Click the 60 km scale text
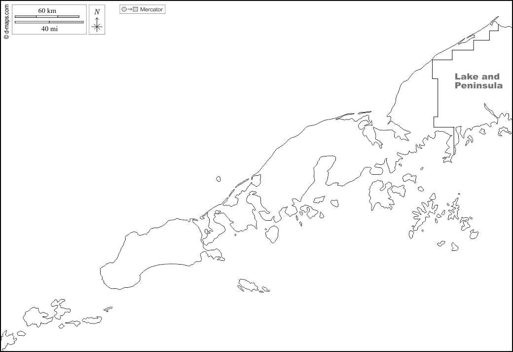 [x=47, y=10]
